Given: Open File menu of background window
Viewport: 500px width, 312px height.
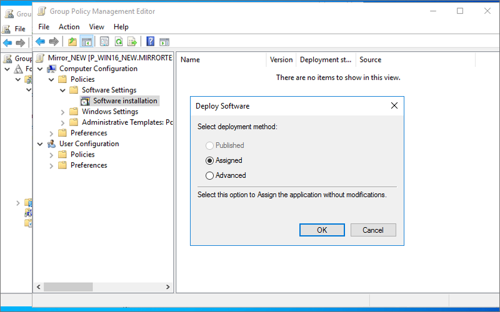Looking at the screenshot, I should point(20,29).
